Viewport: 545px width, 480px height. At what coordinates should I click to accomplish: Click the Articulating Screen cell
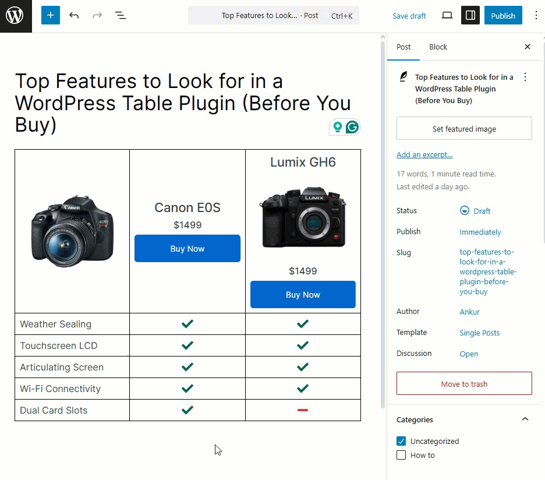tap(72, 367)
